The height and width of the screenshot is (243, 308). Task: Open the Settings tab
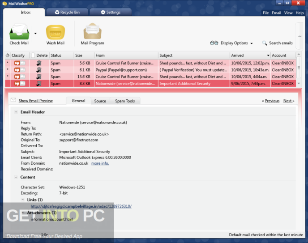coord(111,12)
